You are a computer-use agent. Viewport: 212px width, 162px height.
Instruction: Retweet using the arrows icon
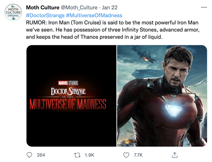click(77, 155)
